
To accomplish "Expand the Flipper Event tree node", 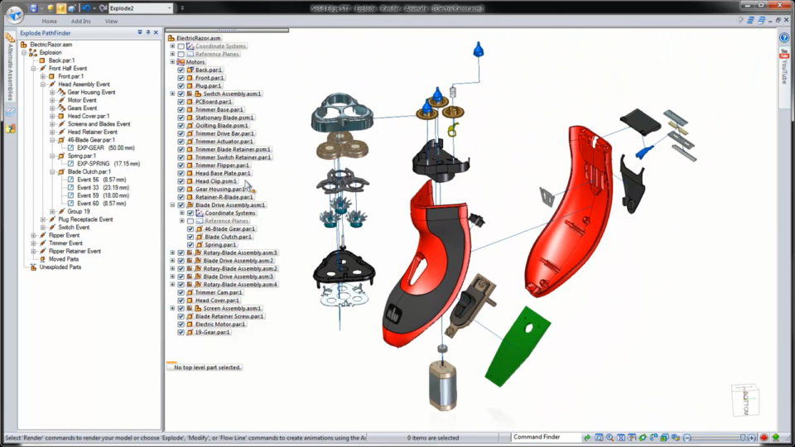I will (34, 235).
